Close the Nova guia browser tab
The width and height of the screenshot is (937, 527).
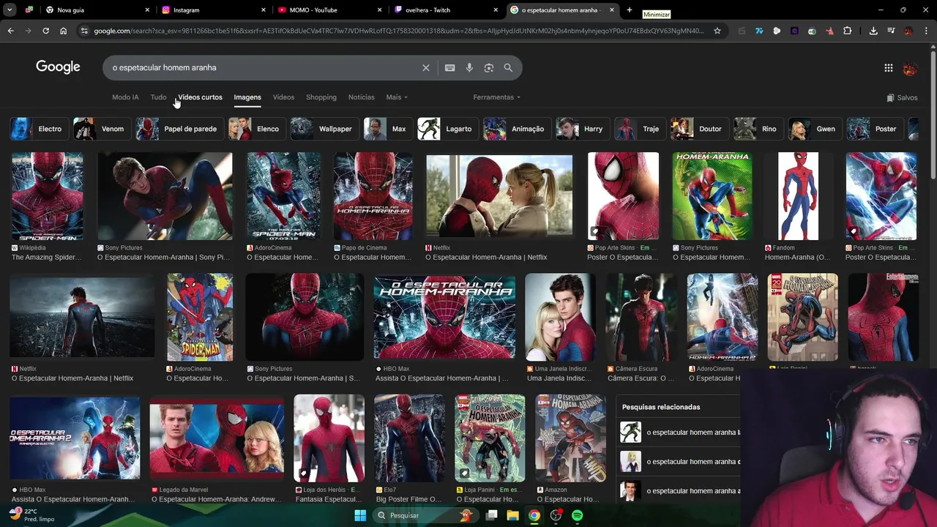point(147,10)
